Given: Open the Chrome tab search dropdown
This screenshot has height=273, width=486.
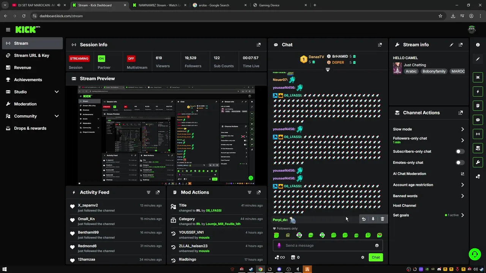Looking at the screenshot, I should [x=5, y=5].
